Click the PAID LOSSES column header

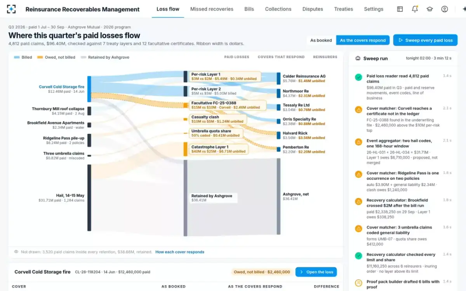236,57
